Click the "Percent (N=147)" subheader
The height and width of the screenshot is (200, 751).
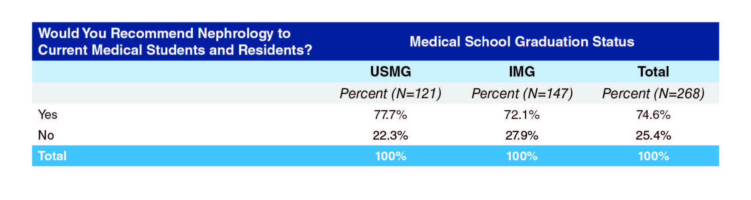click(522, 93)
